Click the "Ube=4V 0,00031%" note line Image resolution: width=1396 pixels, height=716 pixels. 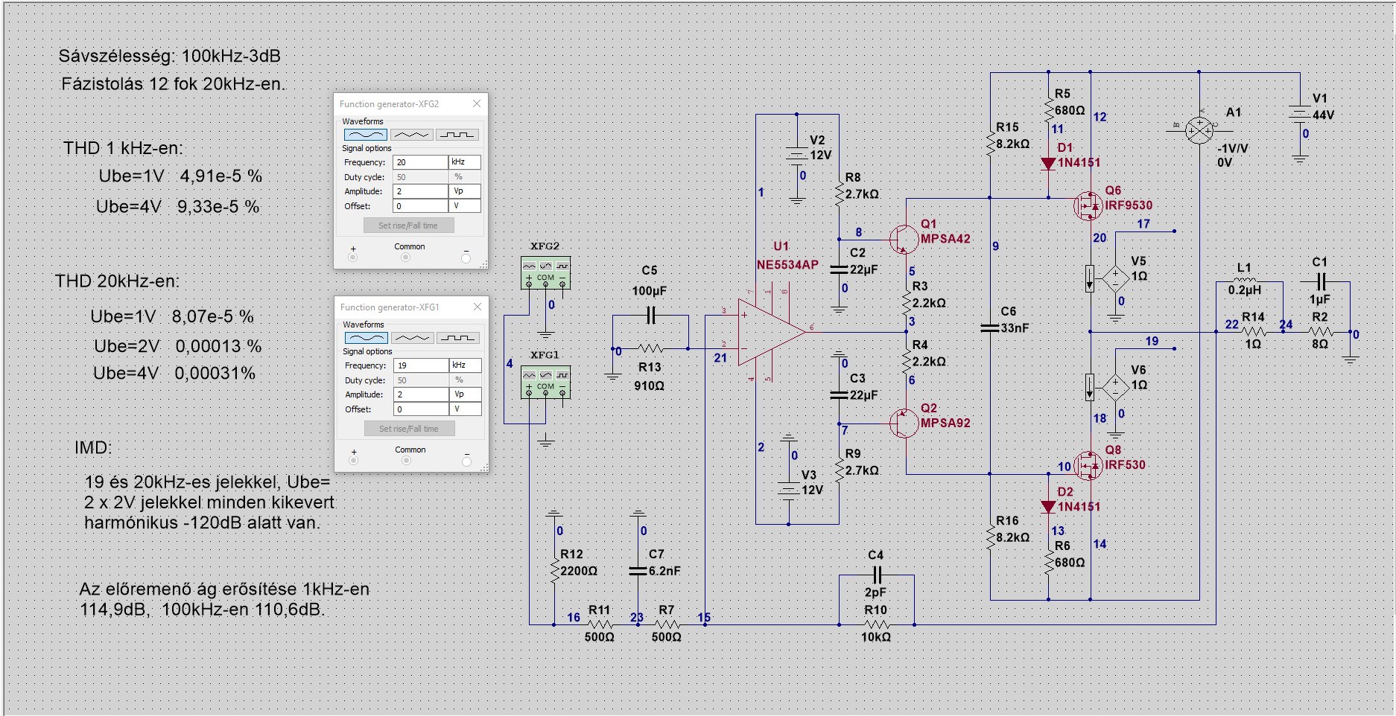pos(174,374)
